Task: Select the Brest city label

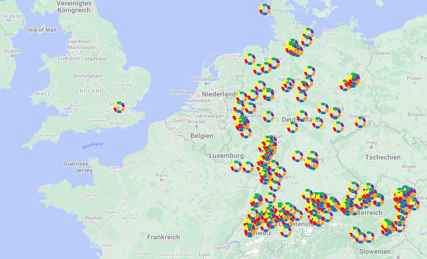Action: coord(43,188)
